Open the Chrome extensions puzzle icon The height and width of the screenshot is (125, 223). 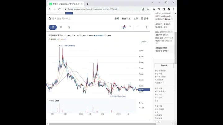point(154,9)
